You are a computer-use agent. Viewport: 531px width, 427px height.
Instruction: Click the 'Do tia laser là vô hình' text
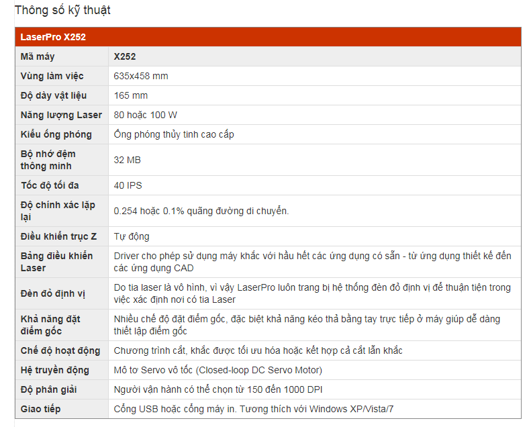point(312,293)
